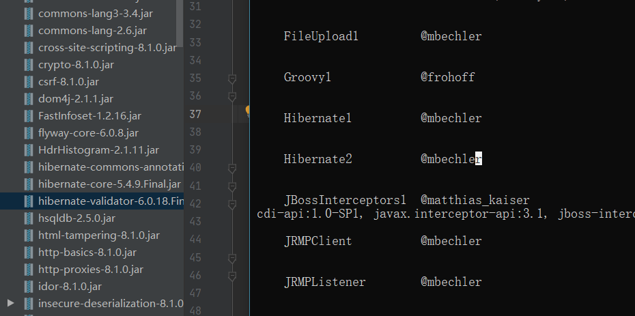
Task: Click the jar icon beside csrf-8.1.0.jar
Action: 28,82
